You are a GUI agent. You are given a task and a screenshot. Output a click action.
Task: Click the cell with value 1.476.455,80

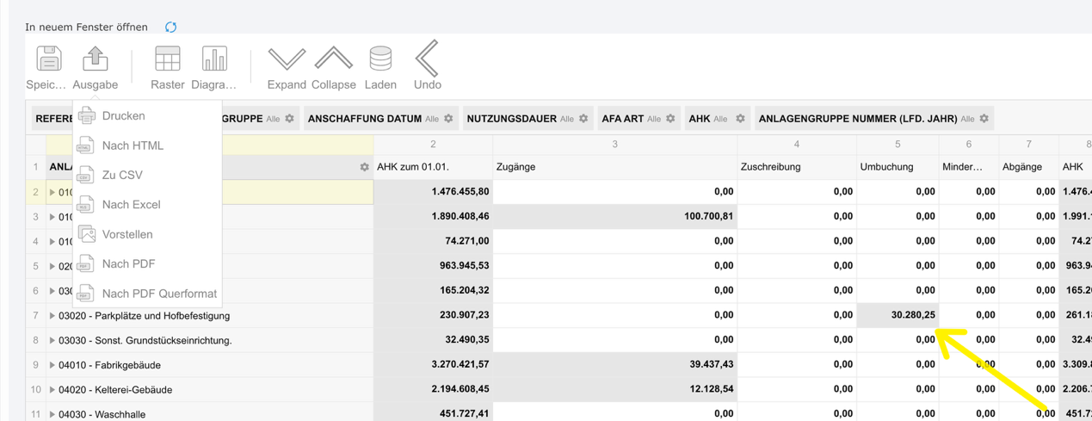point(433,192)
